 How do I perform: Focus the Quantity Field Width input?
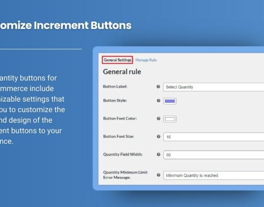click(x=214, y=155)
